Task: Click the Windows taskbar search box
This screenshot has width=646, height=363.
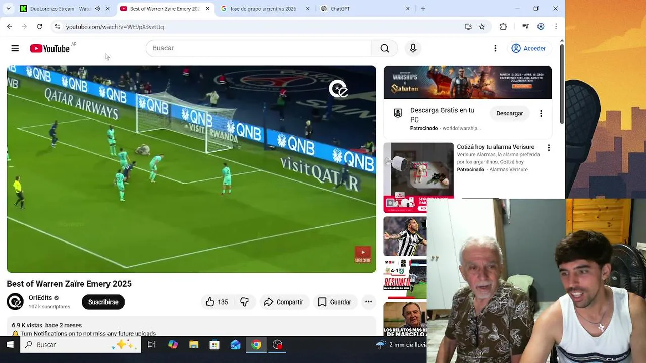Action: coord(80,345)
